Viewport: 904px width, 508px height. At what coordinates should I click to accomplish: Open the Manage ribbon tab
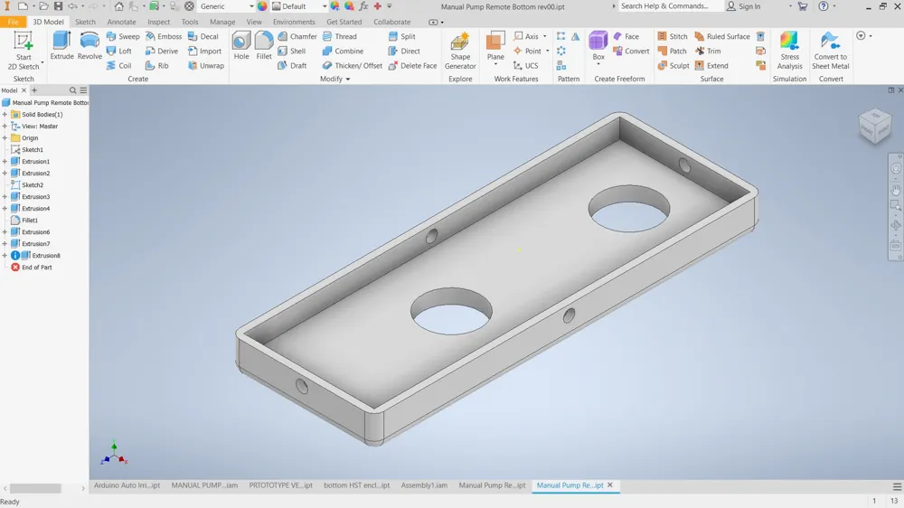[222, 22]
